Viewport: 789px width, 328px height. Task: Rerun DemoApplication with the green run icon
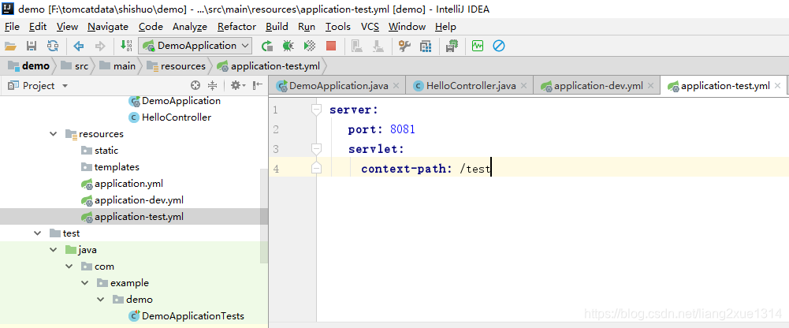pyautogui.click(x=267, y=47)
